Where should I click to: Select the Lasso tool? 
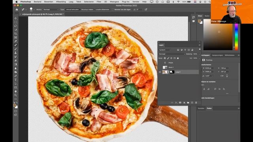pos(16,26)
